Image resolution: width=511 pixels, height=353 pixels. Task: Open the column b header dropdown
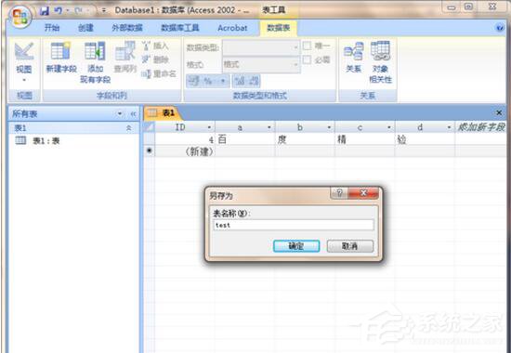pos(329,127)
